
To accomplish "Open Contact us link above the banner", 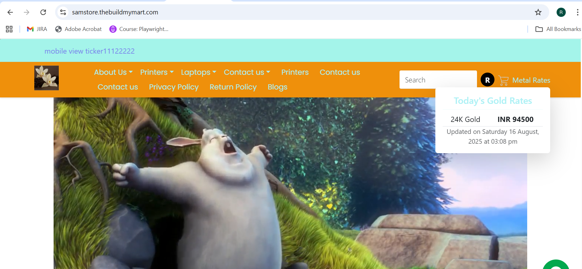I will pyautogui.click(x=118, y=87).
